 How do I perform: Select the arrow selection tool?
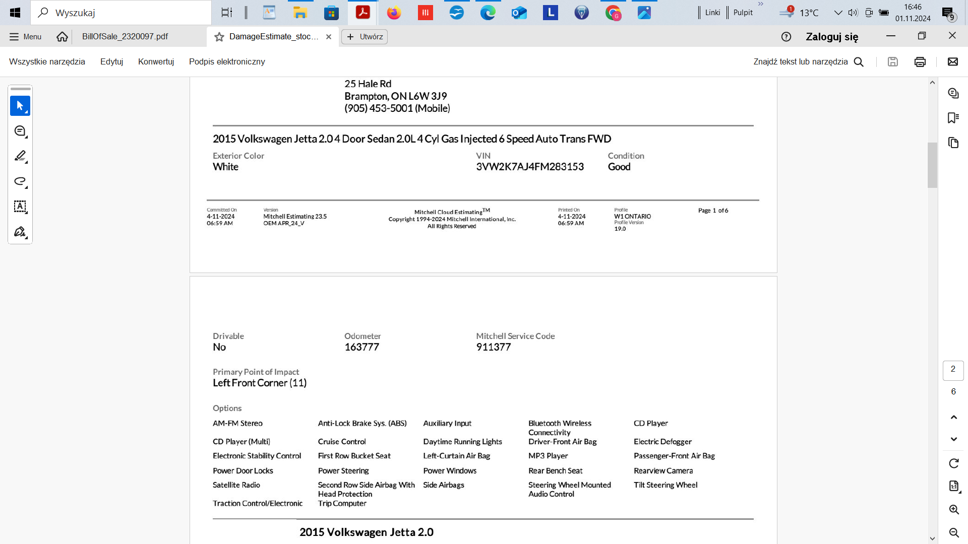pos(20,106)
